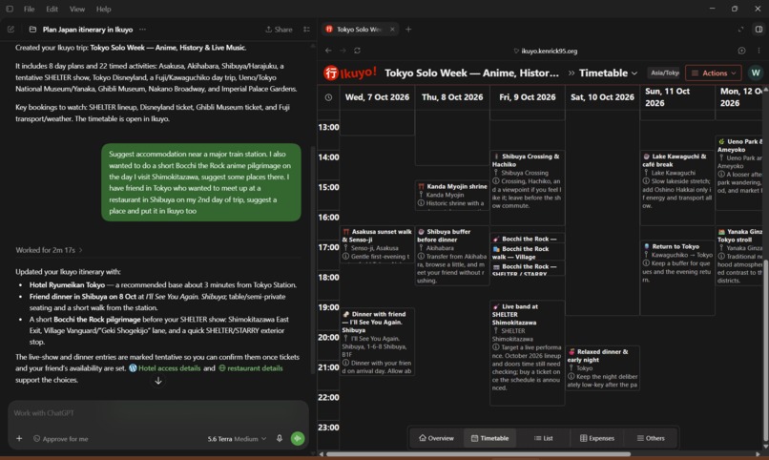Screen dimensions: 769x460
Task: Click the Asia/Tokyo timezone badge
Action: (664, 73)
